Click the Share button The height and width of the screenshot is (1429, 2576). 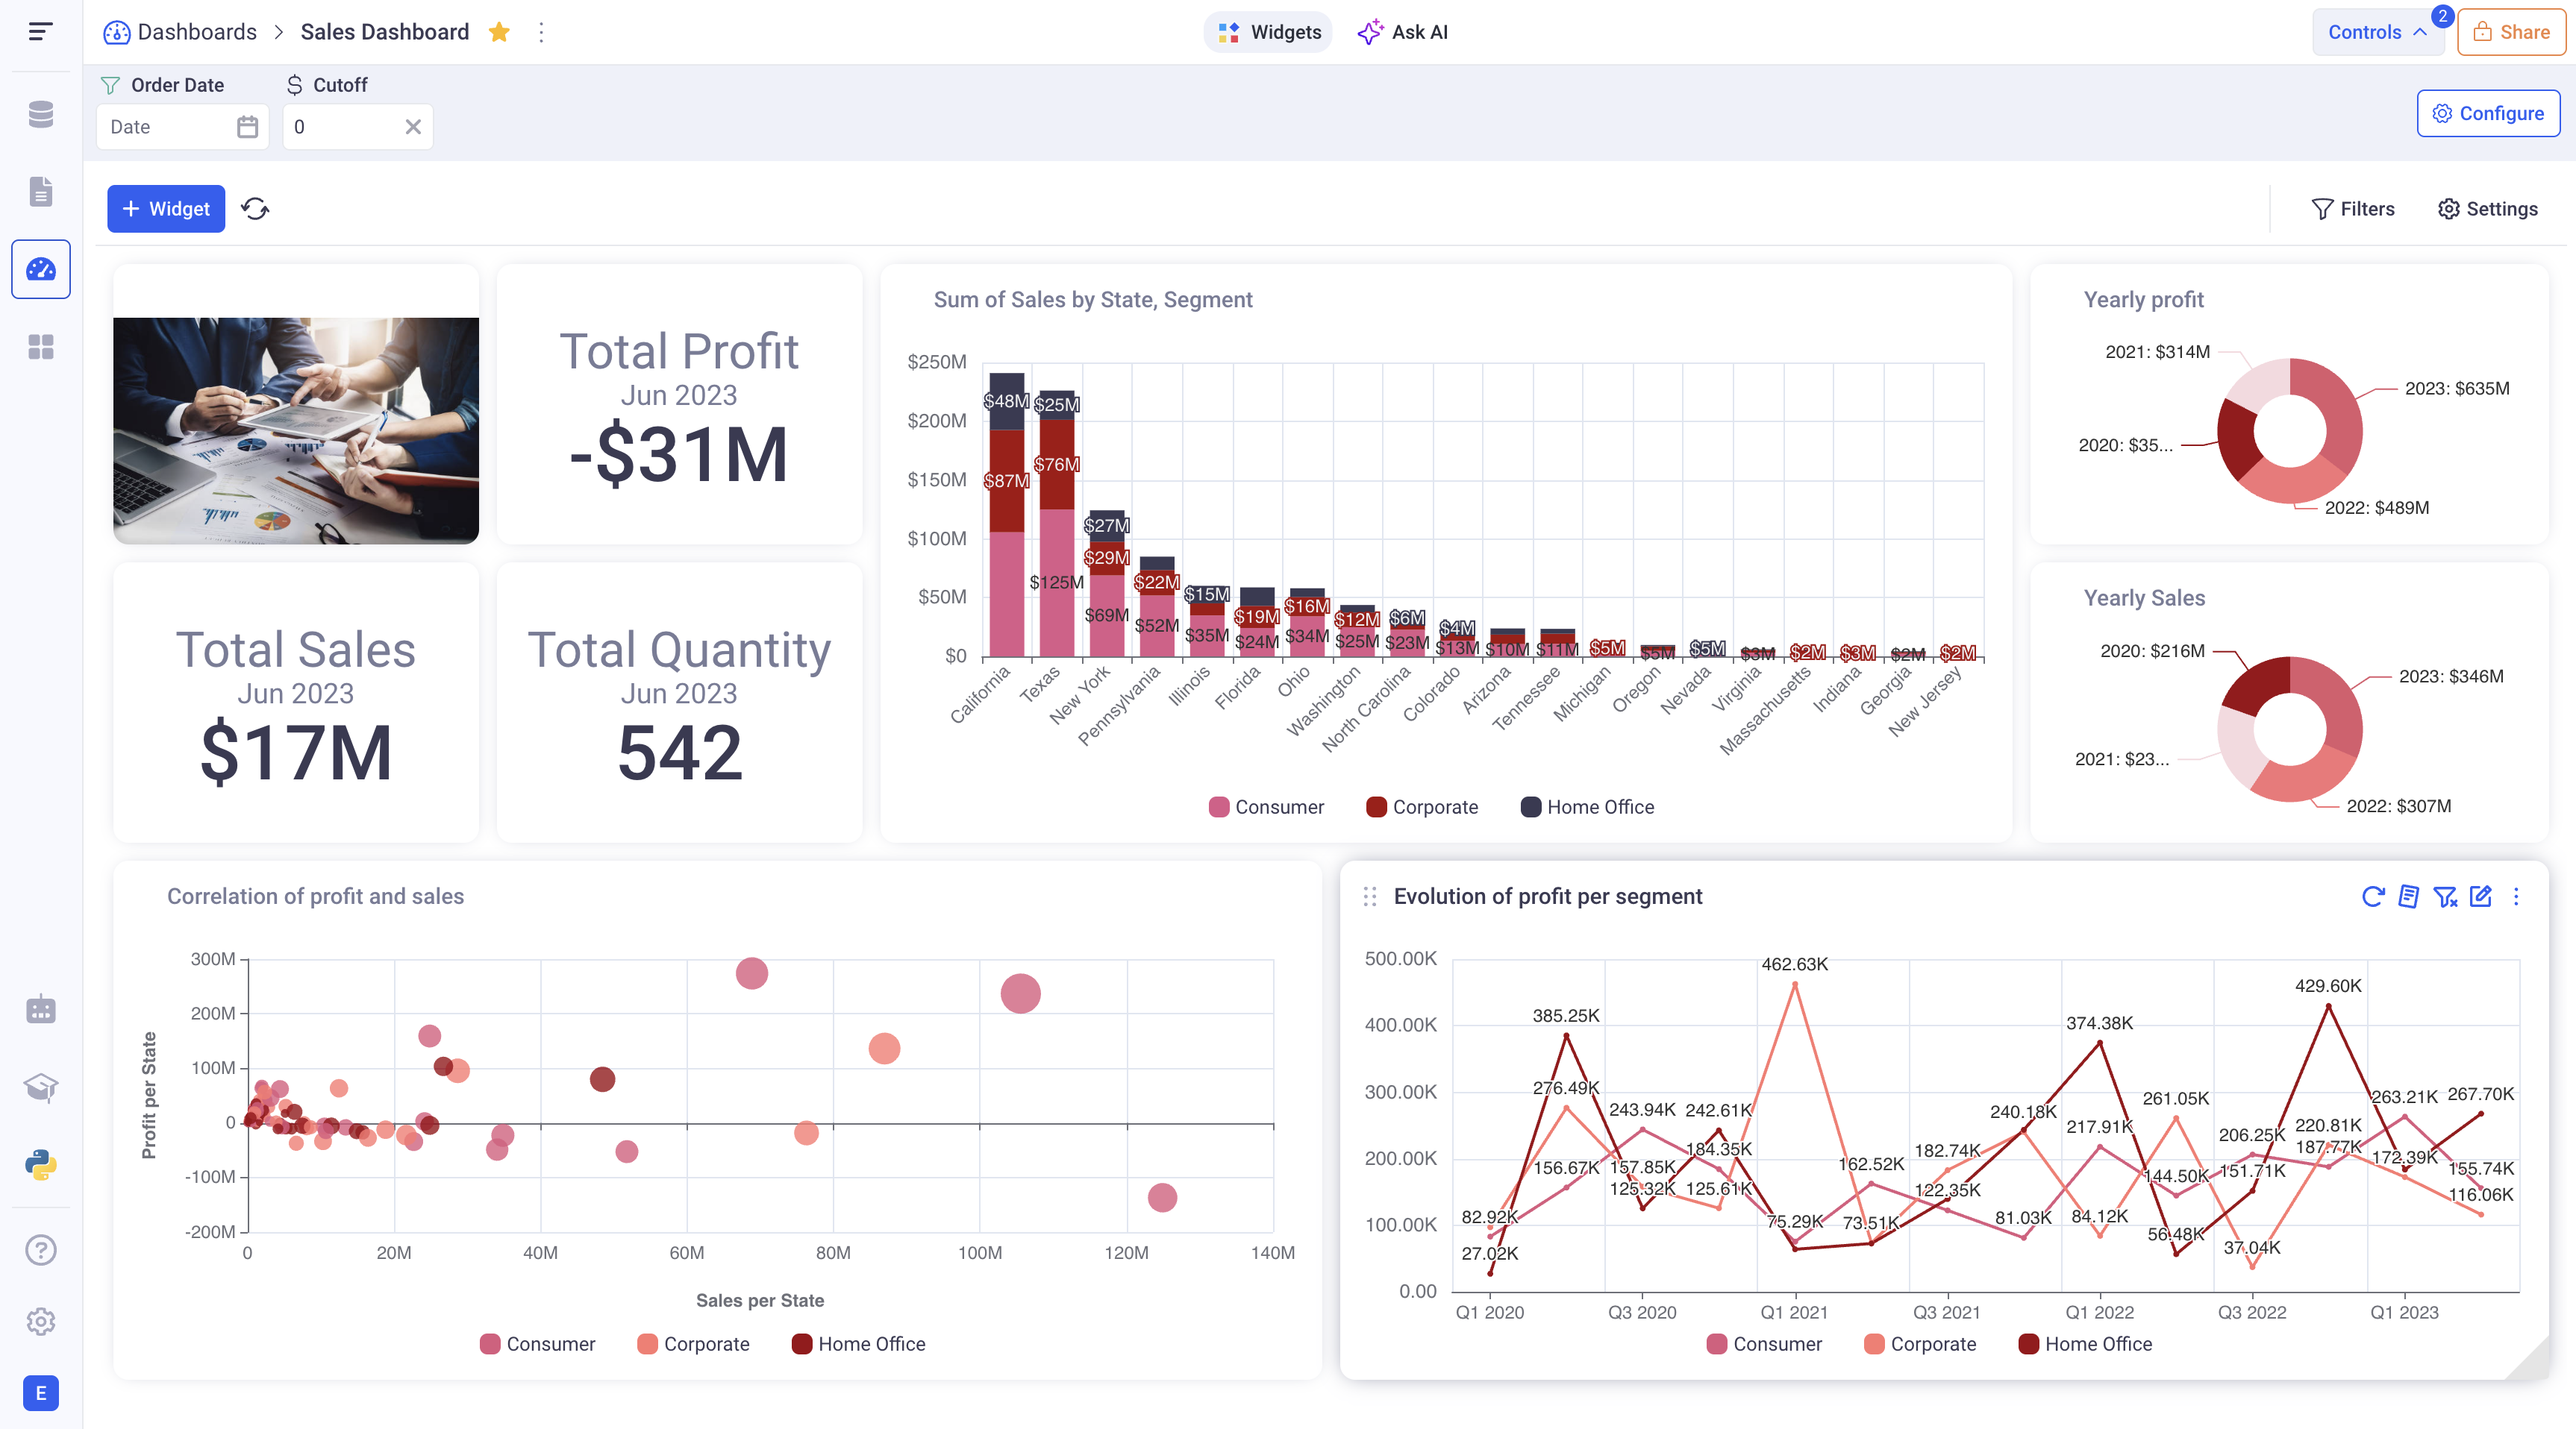click(2511, 32)
